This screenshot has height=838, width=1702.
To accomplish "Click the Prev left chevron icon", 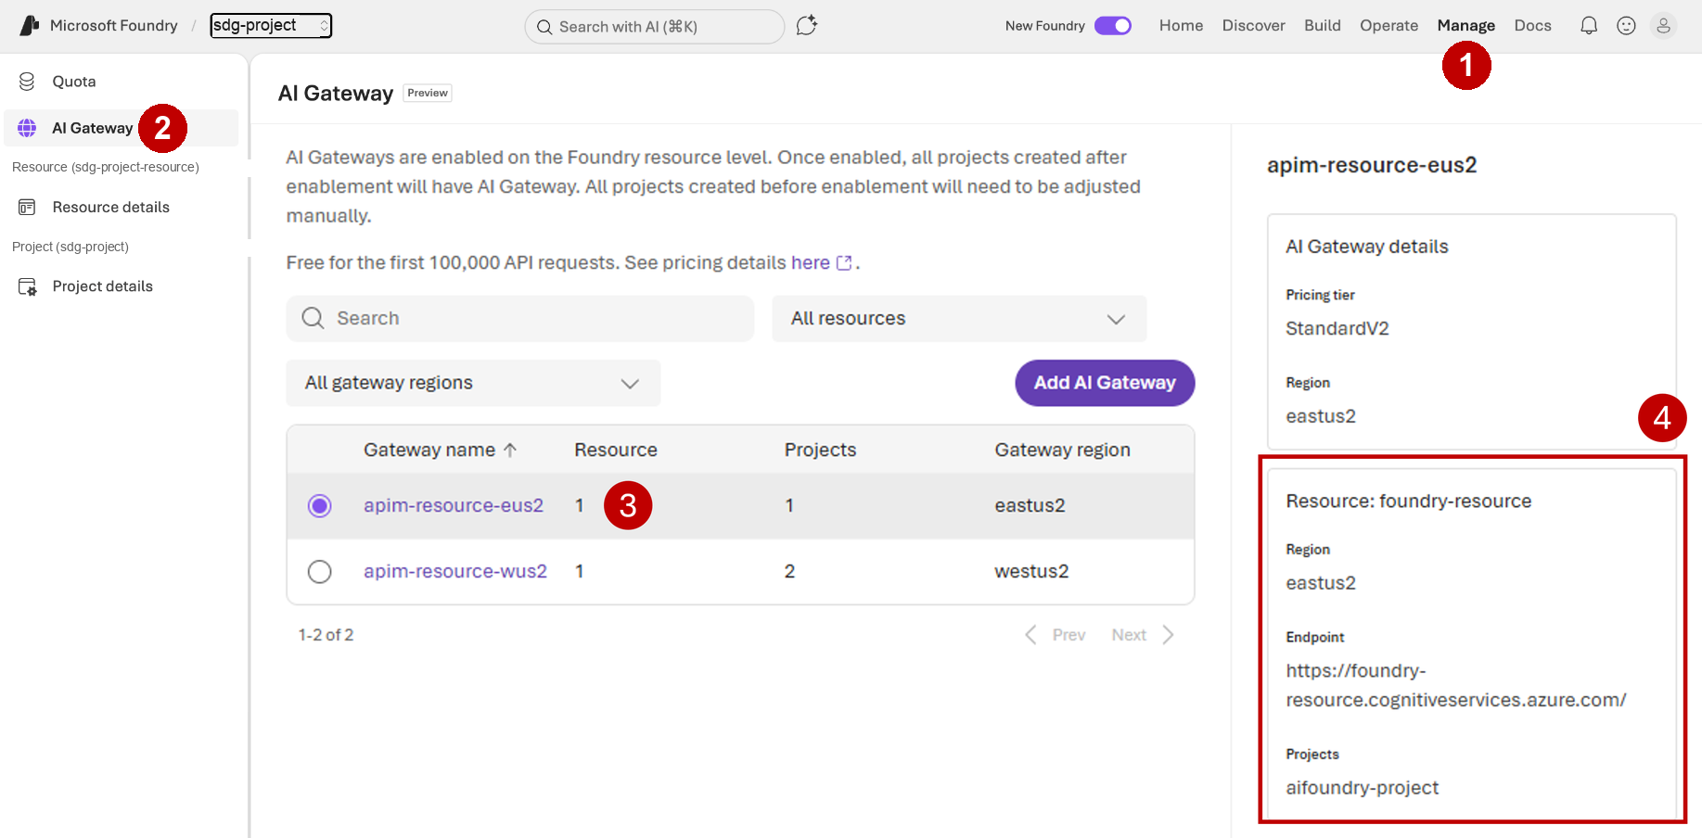I will [1030, 635].
